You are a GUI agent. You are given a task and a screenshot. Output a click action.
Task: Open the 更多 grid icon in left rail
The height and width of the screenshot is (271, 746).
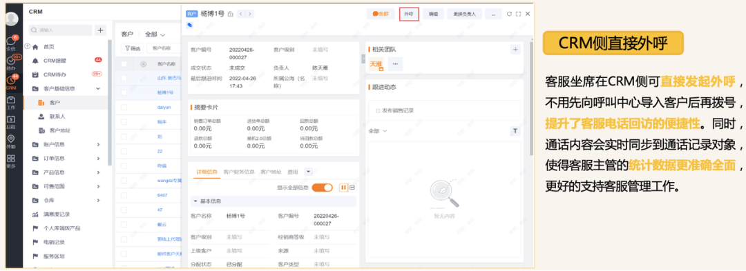(x=11, y=161)
